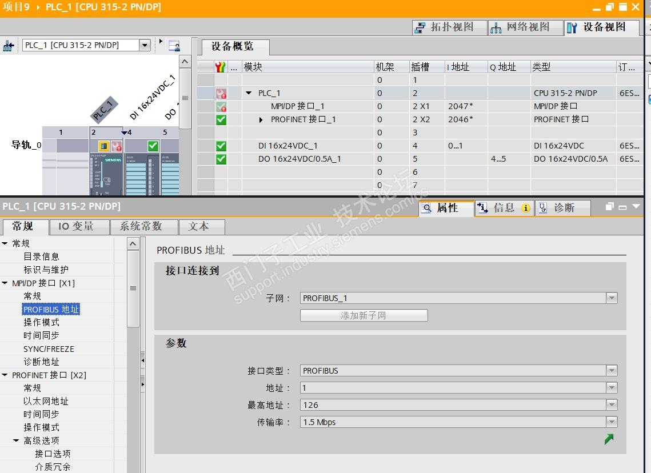The height and width of the screenshot is (473, 651).
Task: Select 诊断地址 in the navigation tree
Action: click(x=41, y=362)
